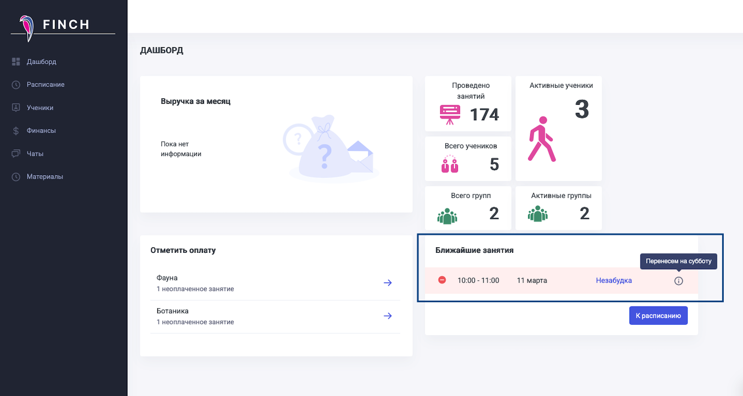Go to Финансы menu item
The width and height of the screenshot is (743, 396).
tap(41, 131)
